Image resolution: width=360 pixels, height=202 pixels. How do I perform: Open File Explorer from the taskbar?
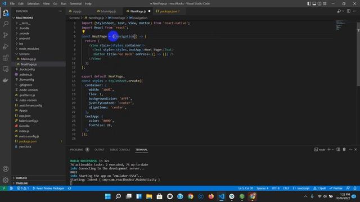[x=149, y=196]
